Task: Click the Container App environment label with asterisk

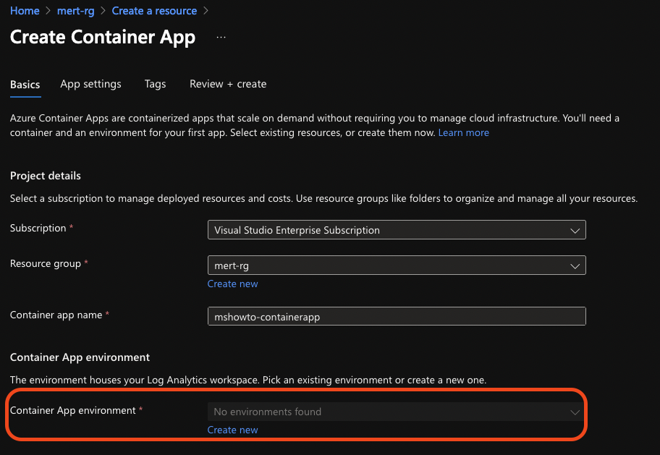Action: pyautogui.click(x=76, y=410)
